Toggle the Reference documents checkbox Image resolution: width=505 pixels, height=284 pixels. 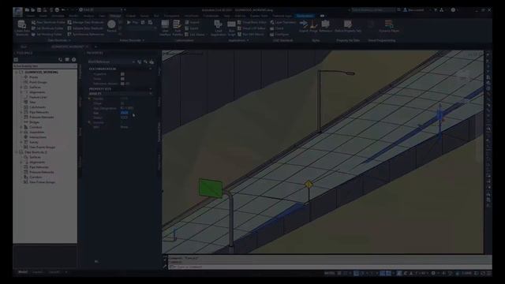122,84
